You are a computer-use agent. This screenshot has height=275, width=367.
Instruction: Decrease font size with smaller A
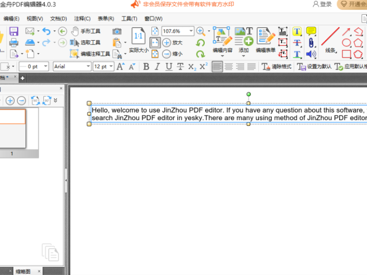pyautogui.click(x=132, y=67)
